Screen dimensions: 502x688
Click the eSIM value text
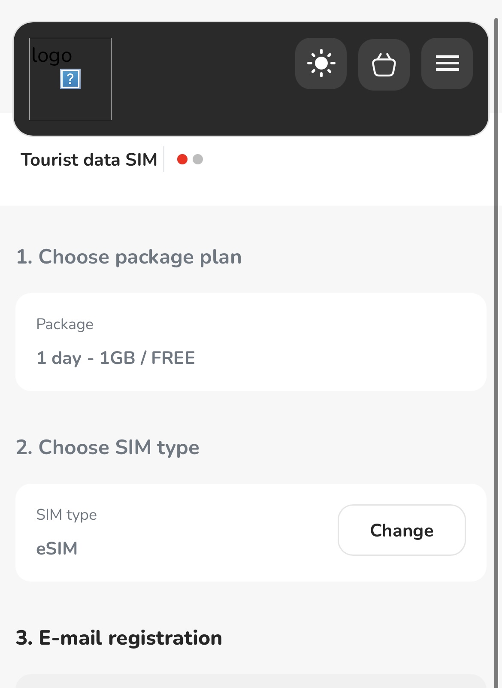(x=57, y=549)
